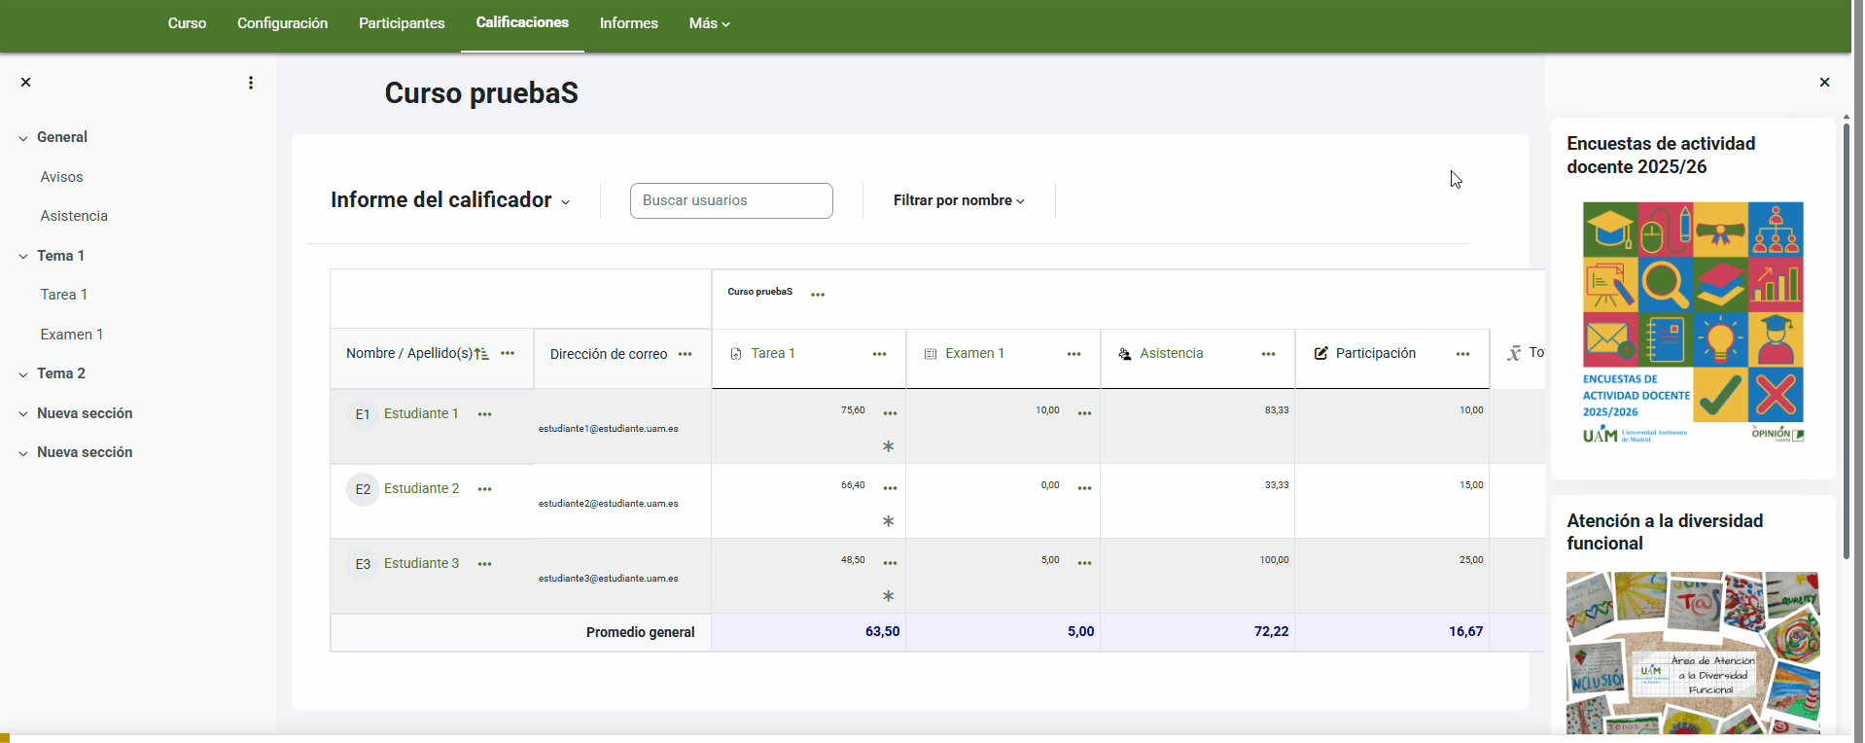
Task: Open the course index kebab menu
Action: (251, 83)
